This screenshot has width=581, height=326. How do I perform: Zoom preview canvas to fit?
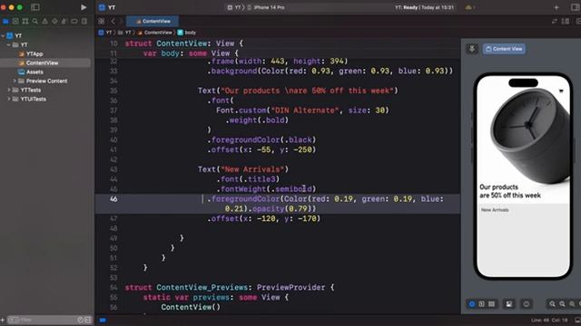coord(572,304)
